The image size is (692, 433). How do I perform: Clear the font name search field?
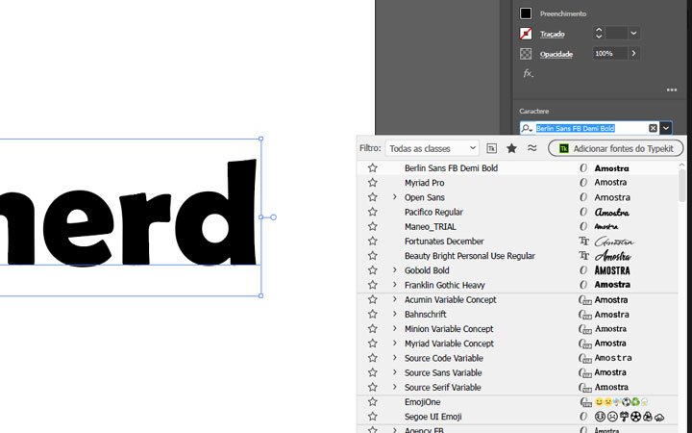pyautogui.click(x=653, y=128)
